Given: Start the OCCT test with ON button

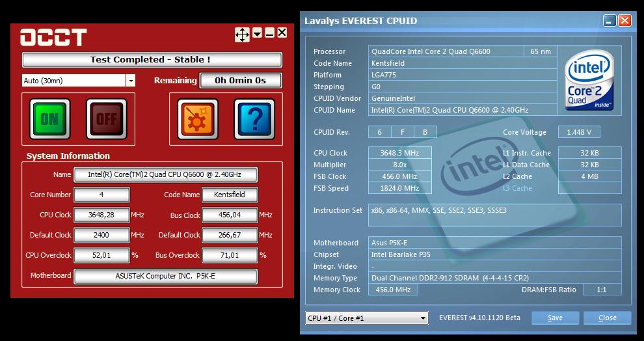Looking at the screenshot, I should (x=49, y=118).
